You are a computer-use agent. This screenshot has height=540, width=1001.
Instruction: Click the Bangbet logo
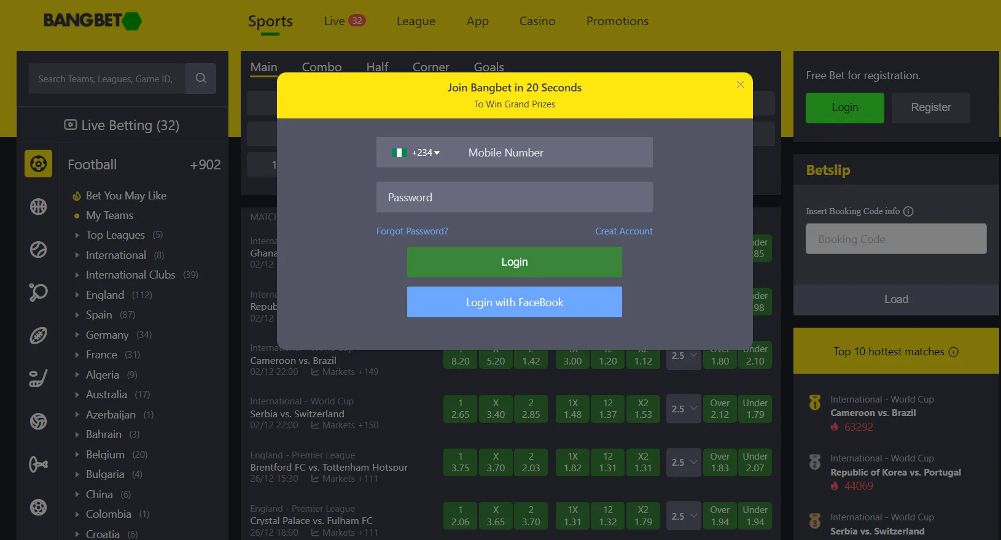(x=92, y=21)
